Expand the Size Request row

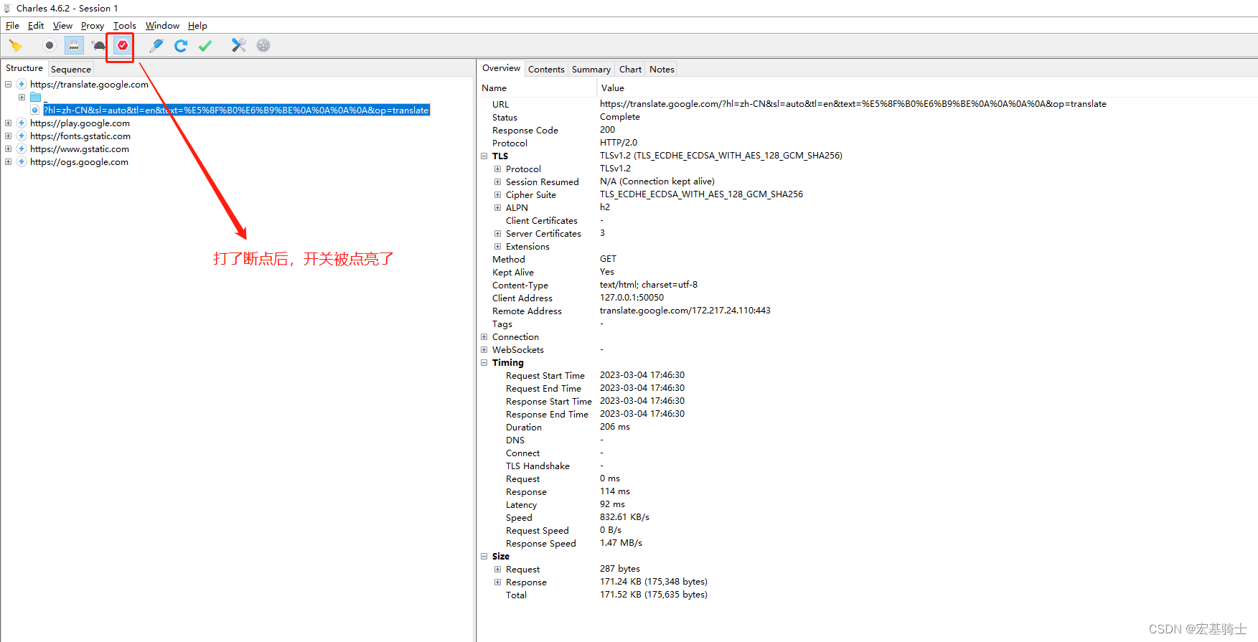[x=497, y=570]
